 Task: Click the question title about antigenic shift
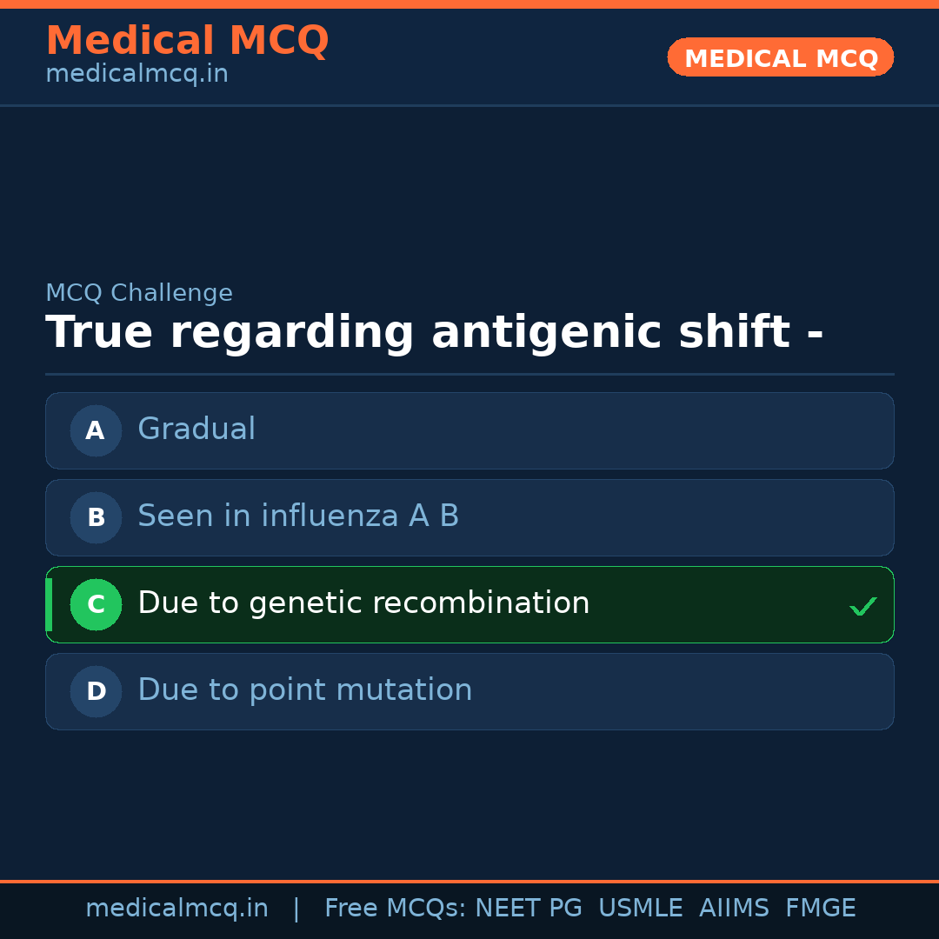(x=435, y=332)
